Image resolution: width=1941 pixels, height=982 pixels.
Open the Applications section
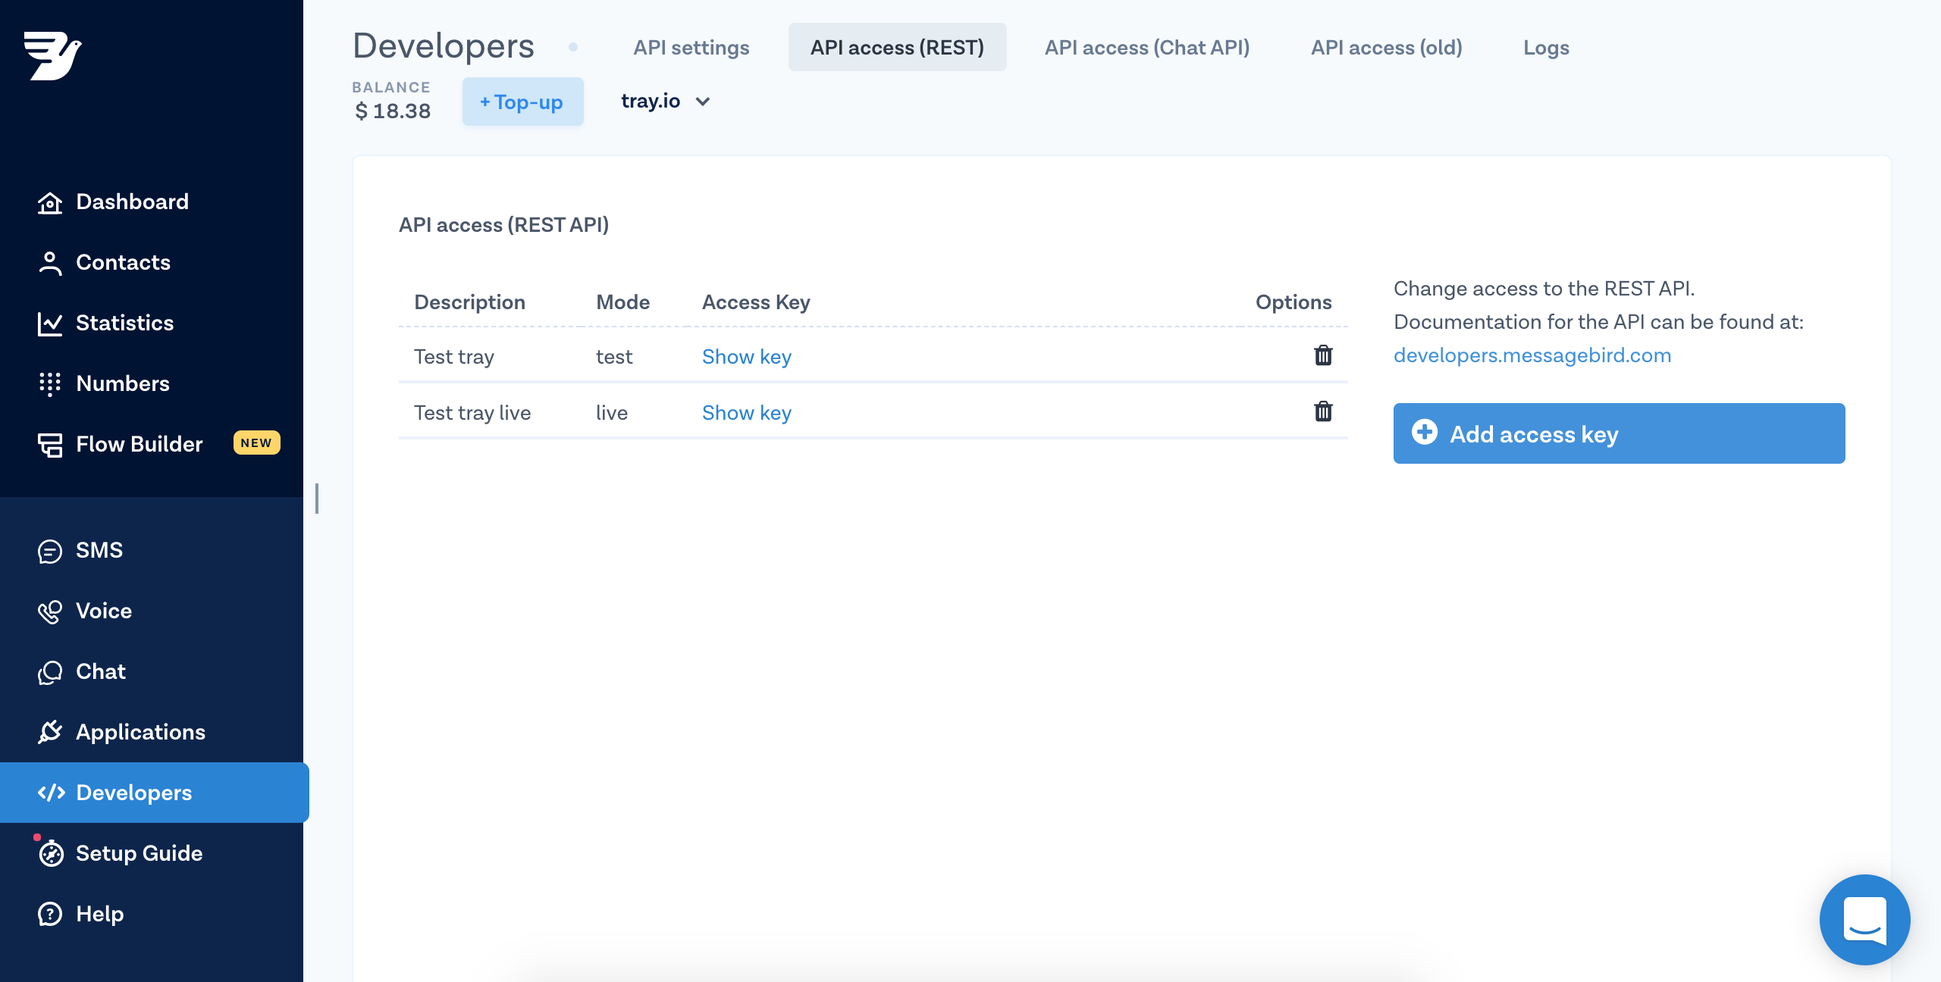[140, 732]
